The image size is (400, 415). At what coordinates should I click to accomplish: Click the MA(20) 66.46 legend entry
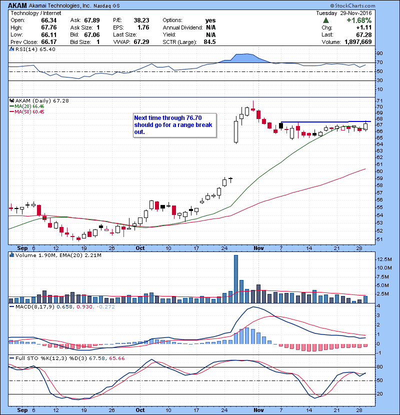pos(26,106)
